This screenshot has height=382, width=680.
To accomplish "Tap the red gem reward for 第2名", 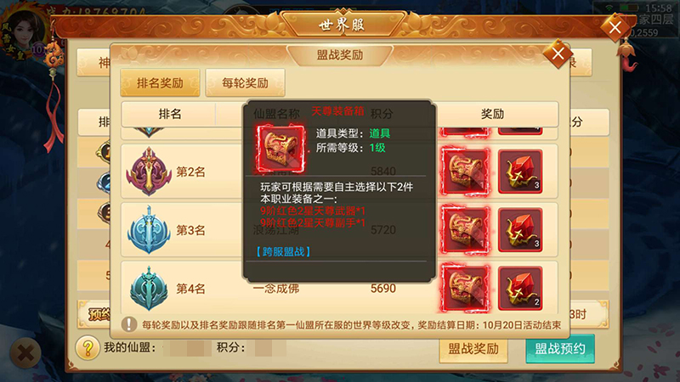I will pos(520,171).
